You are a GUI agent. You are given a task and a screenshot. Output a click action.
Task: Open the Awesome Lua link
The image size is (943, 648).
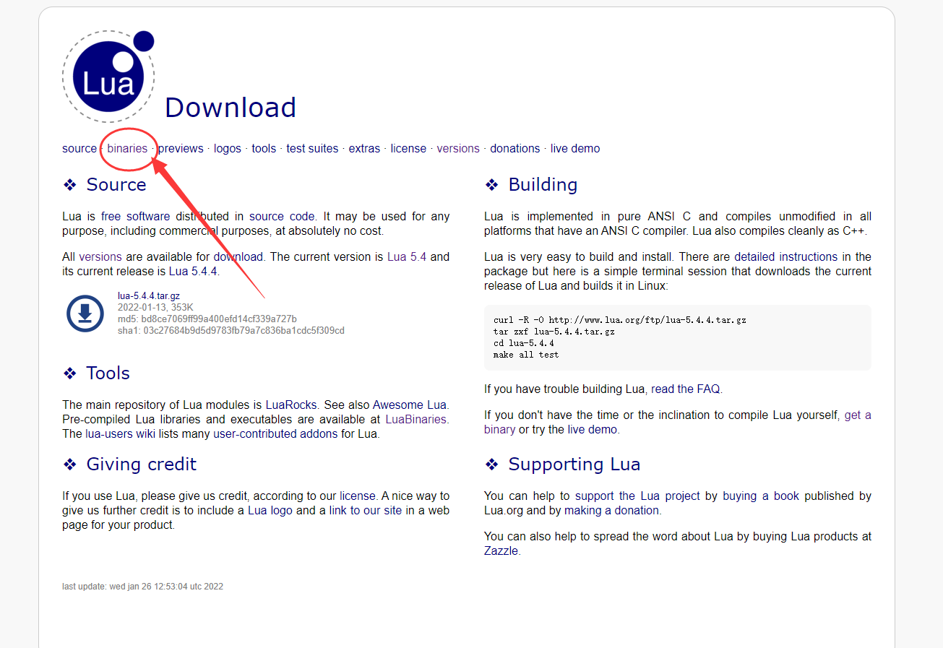click(x=410, y=405)
